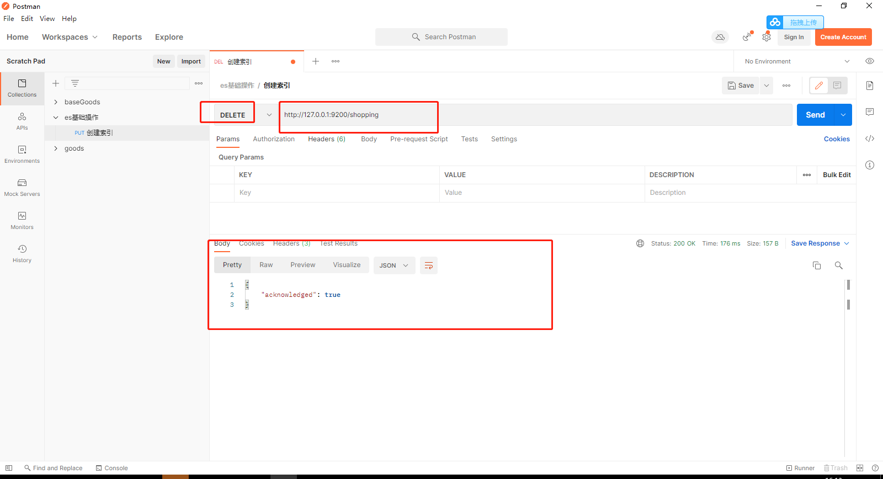The width and height of the screenshot is (883, 479).
Task: Open a new request tab with plus
Action: pos(316,61)
